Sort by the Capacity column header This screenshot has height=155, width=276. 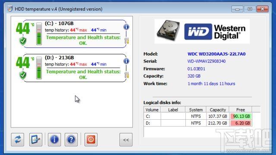217,110
